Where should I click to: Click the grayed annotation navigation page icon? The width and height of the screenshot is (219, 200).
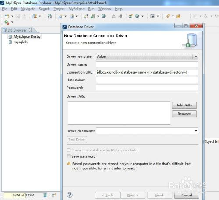pyautogui.click(x=195, y=16)
